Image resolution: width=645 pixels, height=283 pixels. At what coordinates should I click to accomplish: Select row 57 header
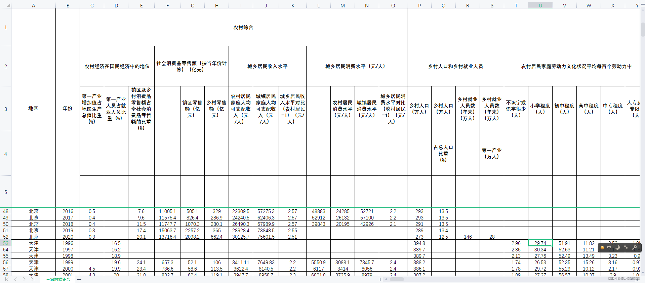pyautogui.click(x=6, y=269)
